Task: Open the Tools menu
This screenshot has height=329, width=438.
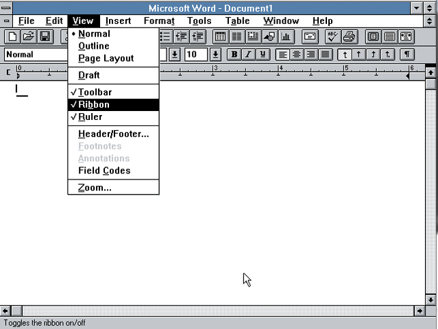Action: click(x=199, y=21)
